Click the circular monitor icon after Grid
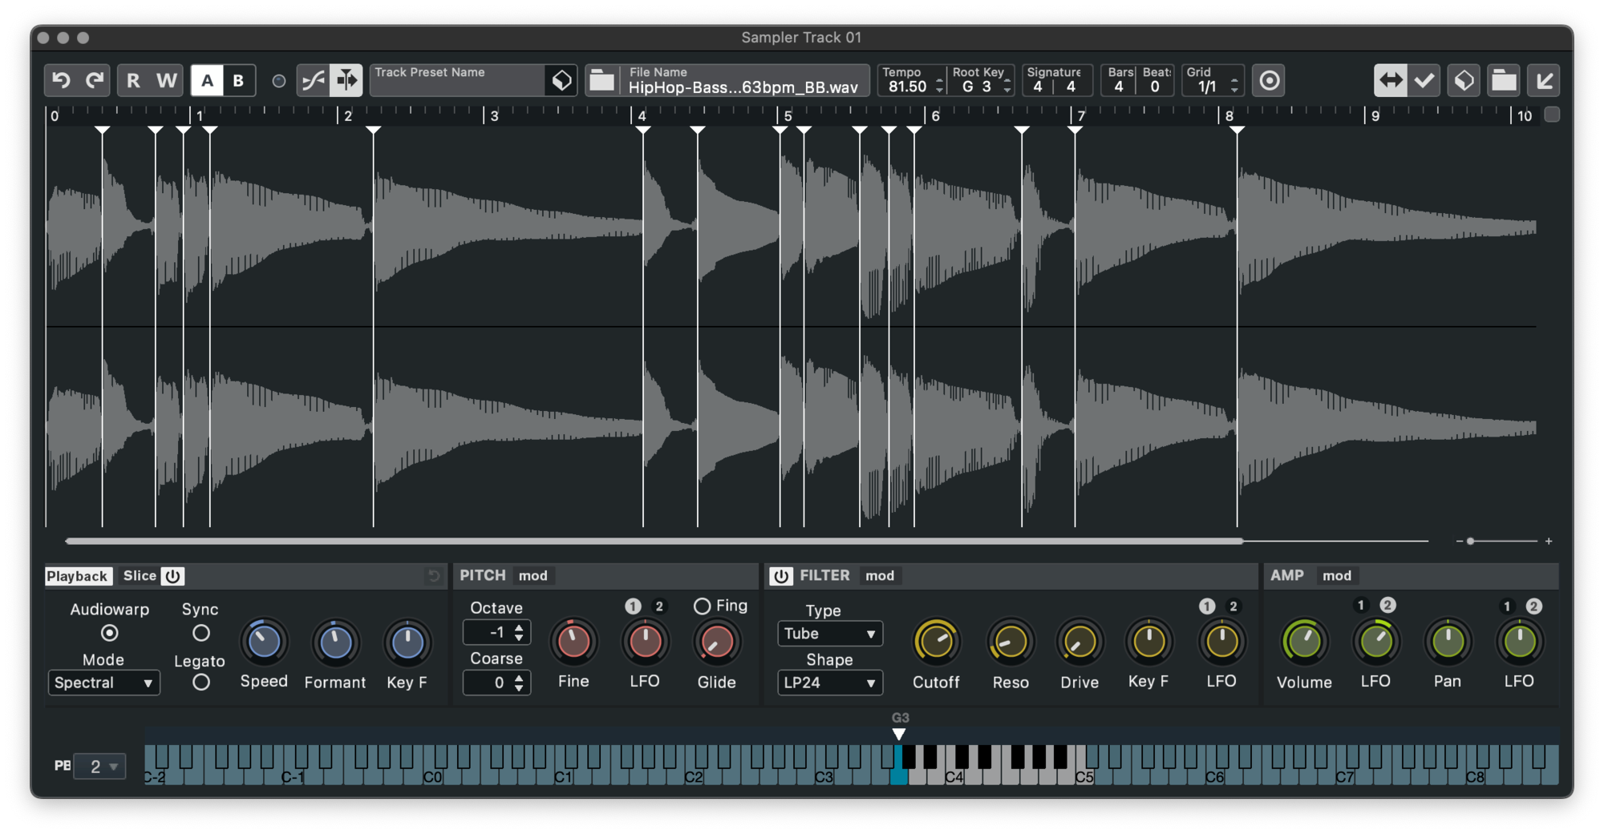The width and height of the screenshot is (1604, 834). [1269, 80]
